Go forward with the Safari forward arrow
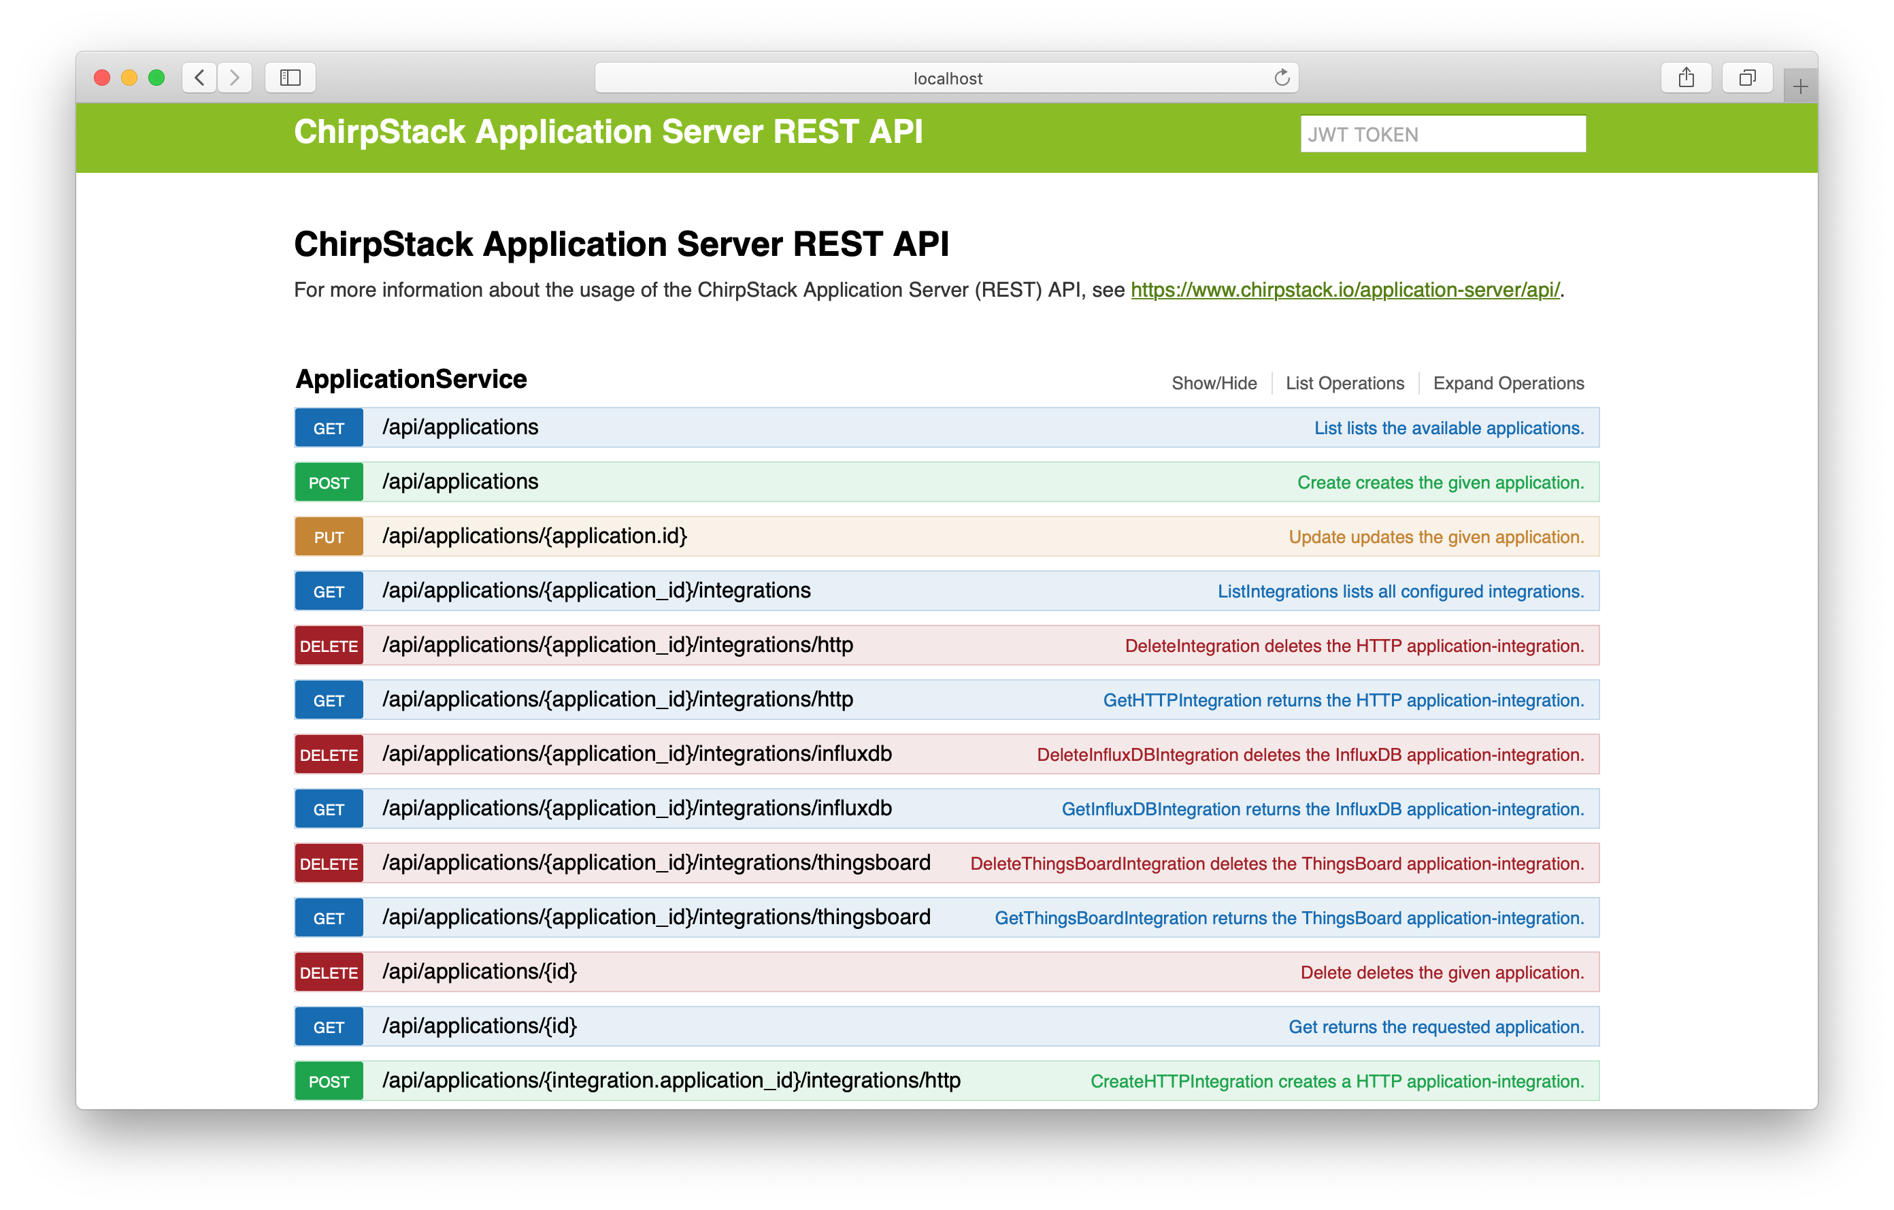 pyautogui.click(x=235, y=77)
